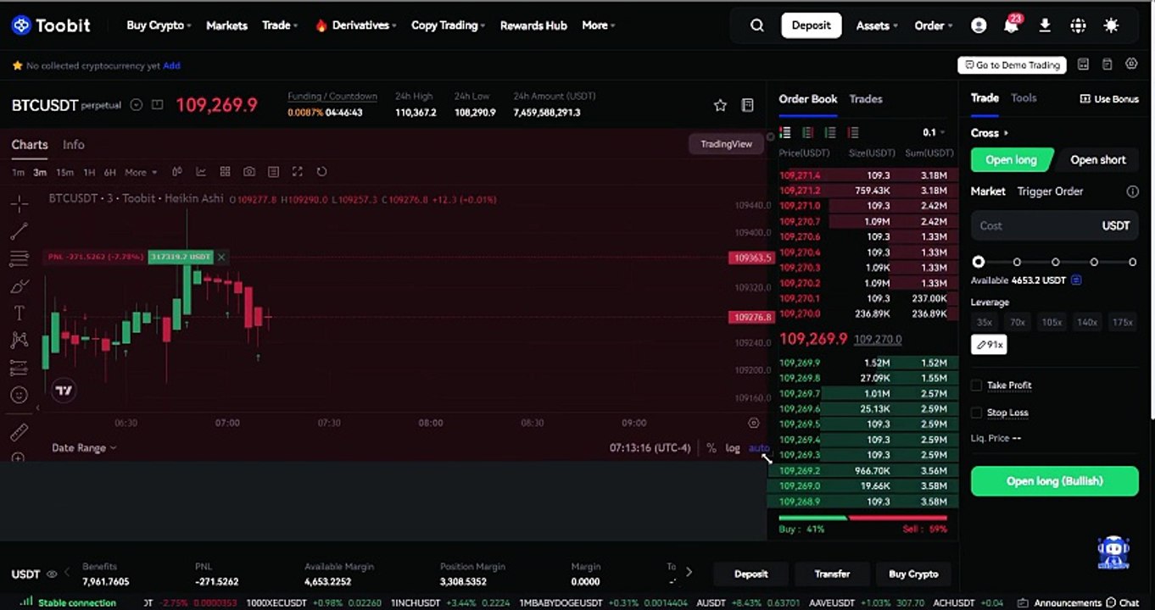
Task: Open the multi-chart grid layout icon
Action: point(225,172)
